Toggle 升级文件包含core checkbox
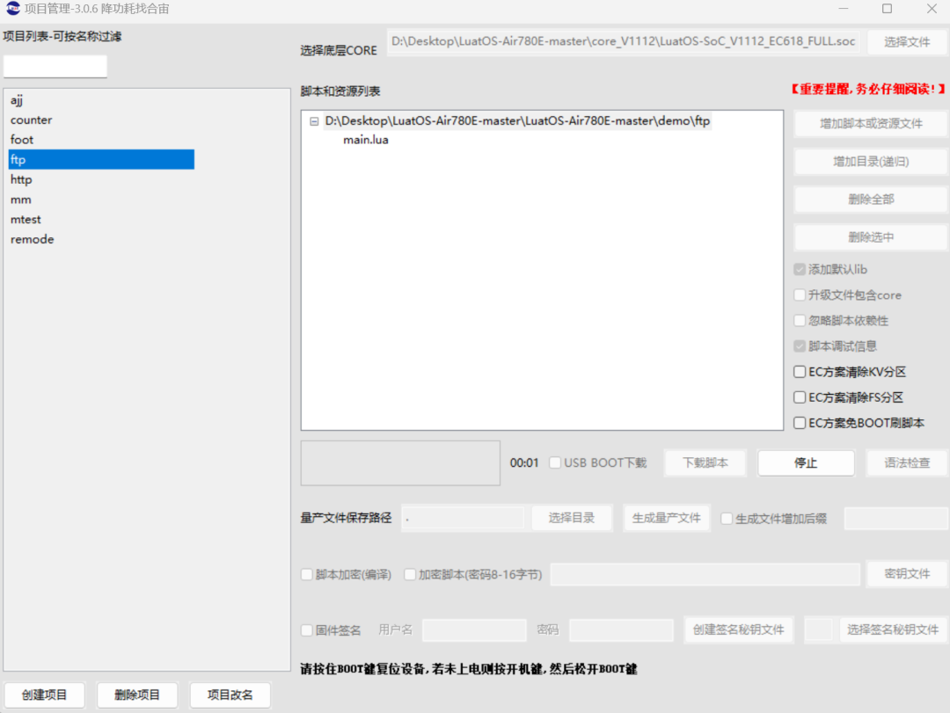The image size is (950, 713). [x=800, y=295]
